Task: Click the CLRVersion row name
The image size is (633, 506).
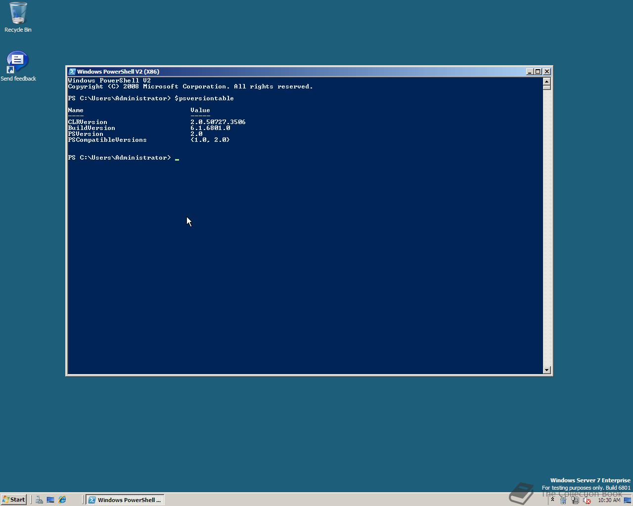Action: coord(88,122)
